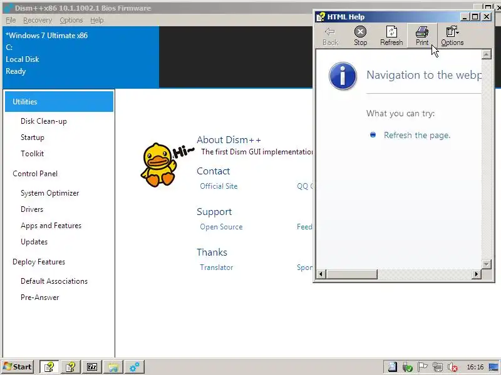Follow the Open Source link
The image size is (501, 375).
(x=221, y=227)
